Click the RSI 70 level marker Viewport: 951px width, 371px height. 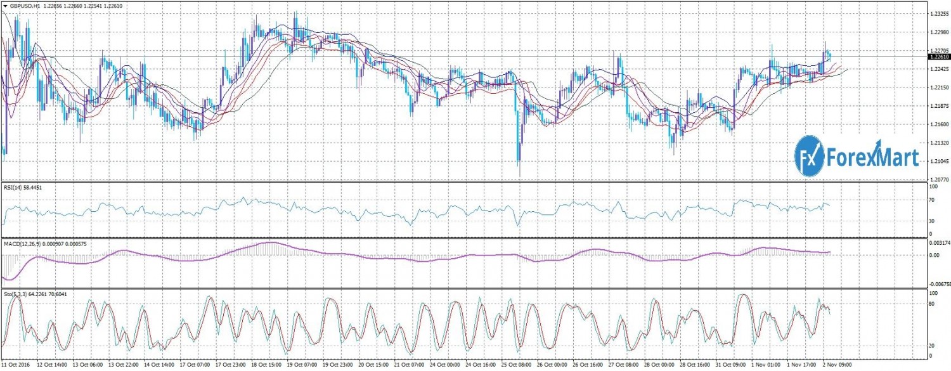pos(932,200)
